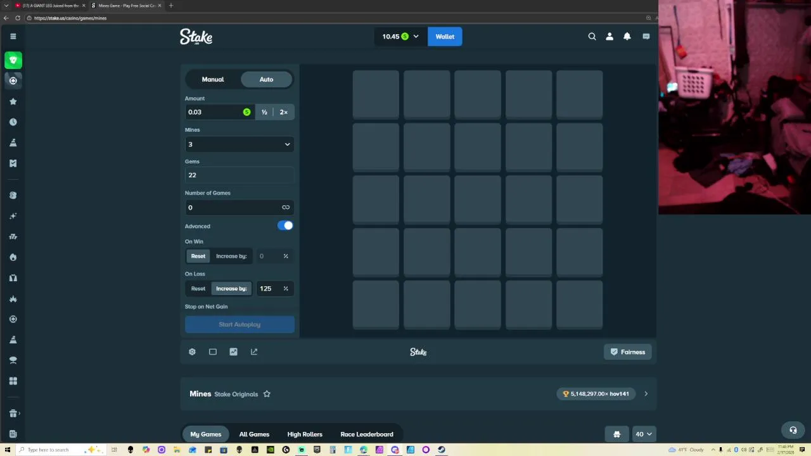This screenshot has height=456, width=811.
Task: Open the site search magnifier
Action: (592, 37)
